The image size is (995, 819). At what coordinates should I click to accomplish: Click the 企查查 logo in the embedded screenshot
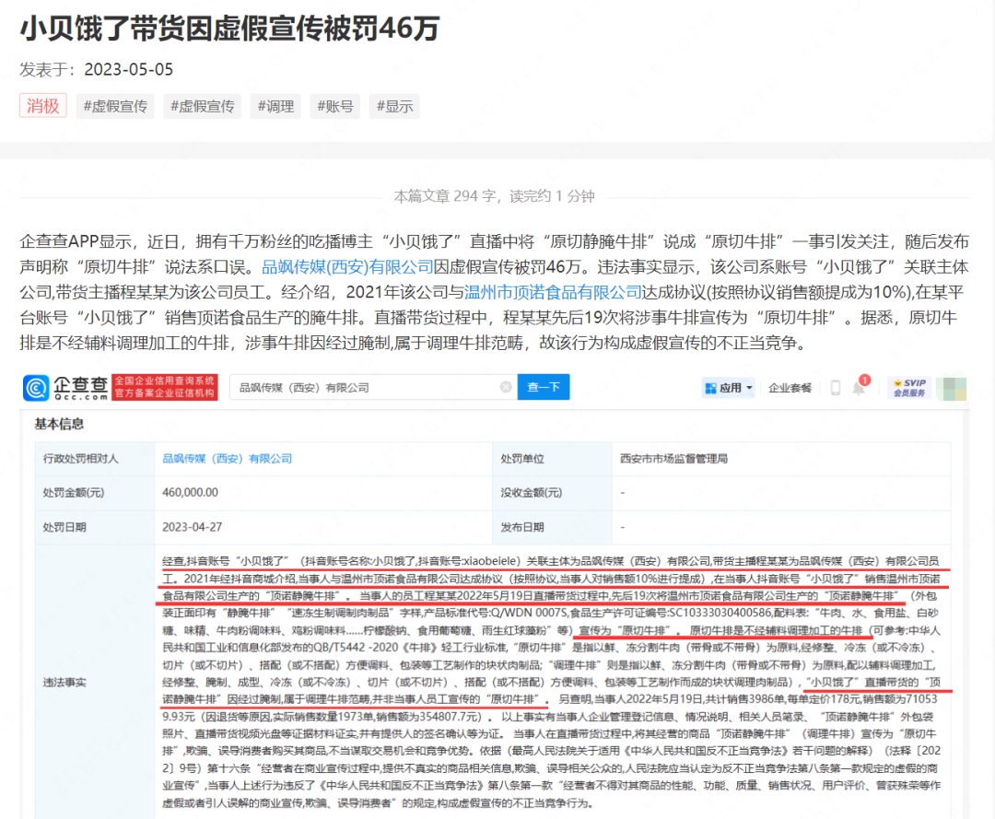[65, 388]
